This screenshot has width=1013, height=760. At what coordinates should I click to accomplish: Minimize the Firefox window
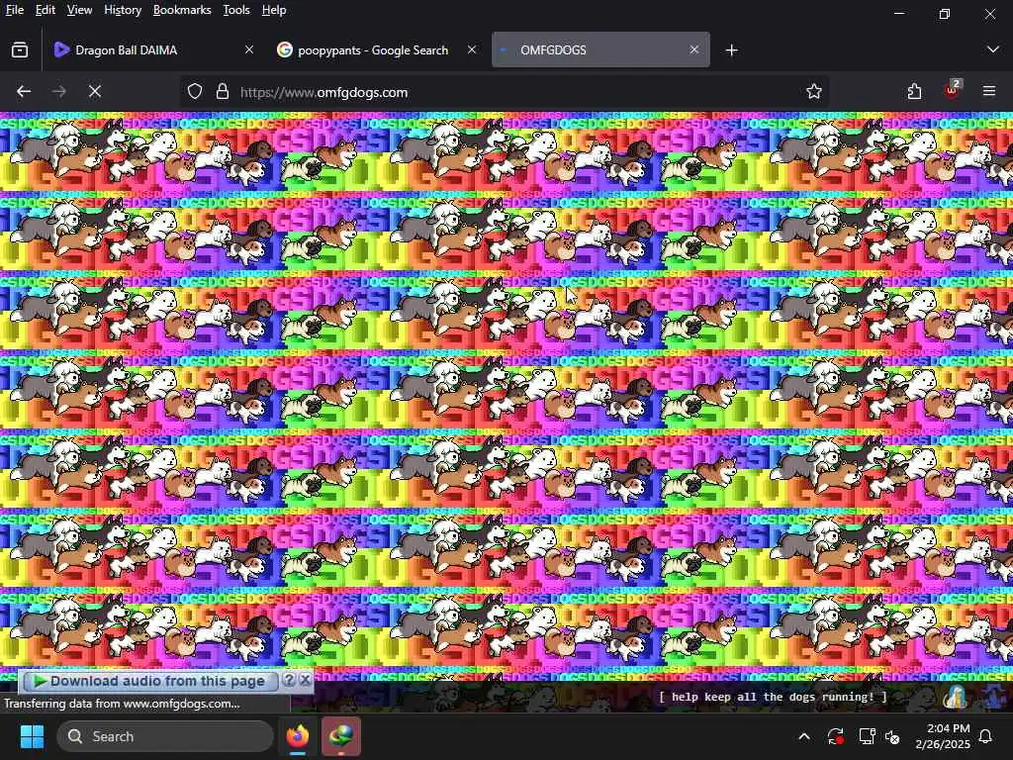(898, 13)
